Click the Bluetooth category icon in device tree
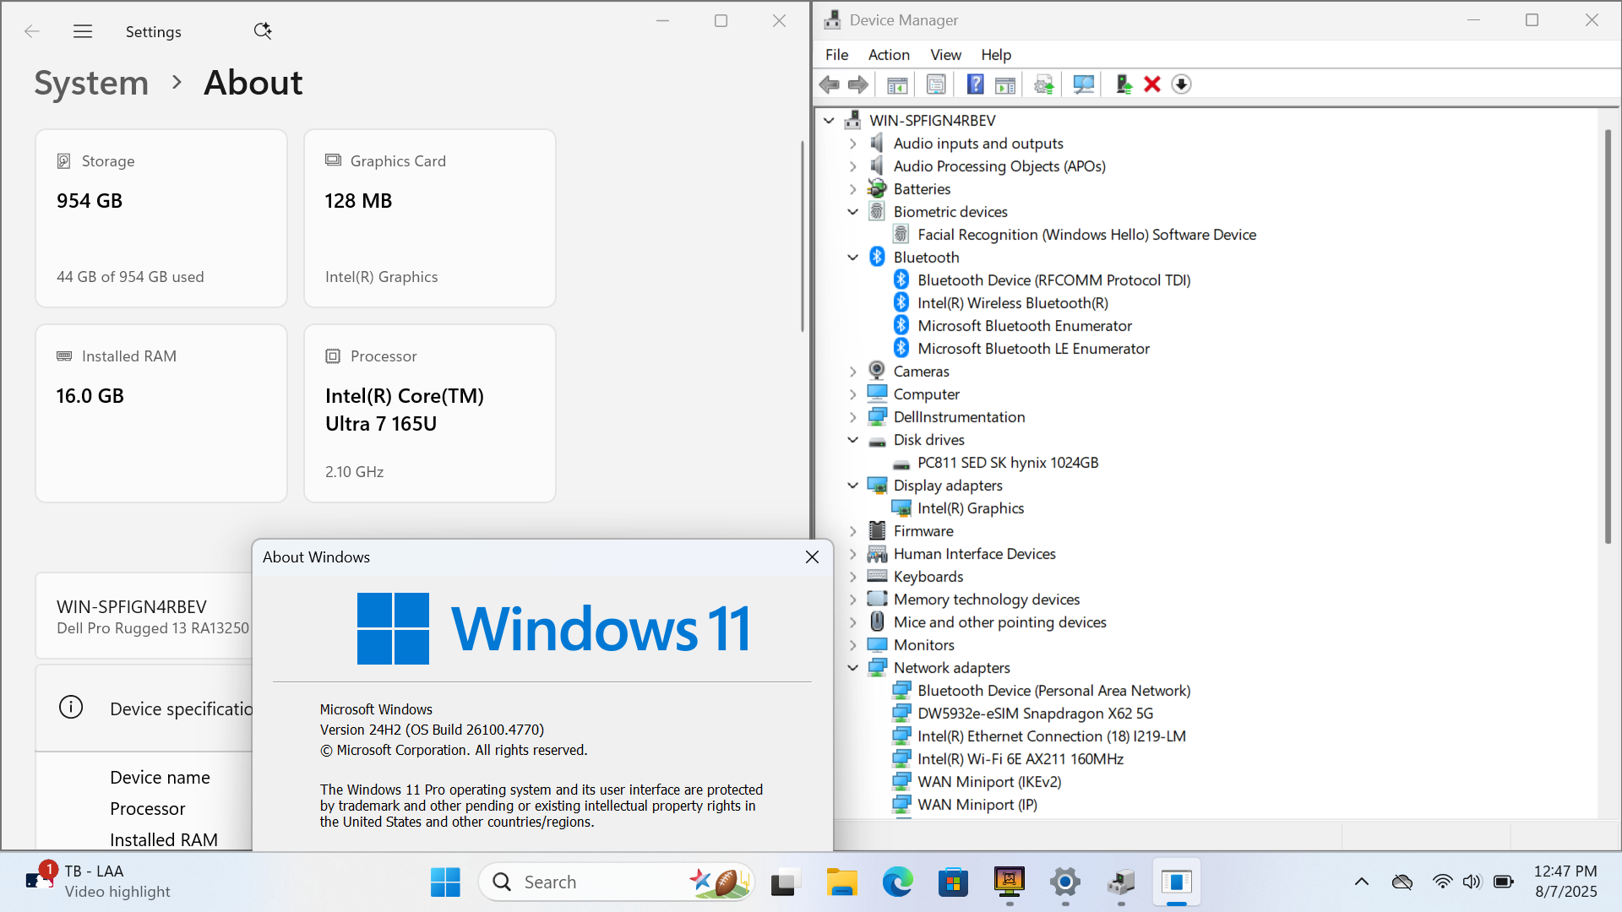 pyautogui.click(x=877, y=257)
